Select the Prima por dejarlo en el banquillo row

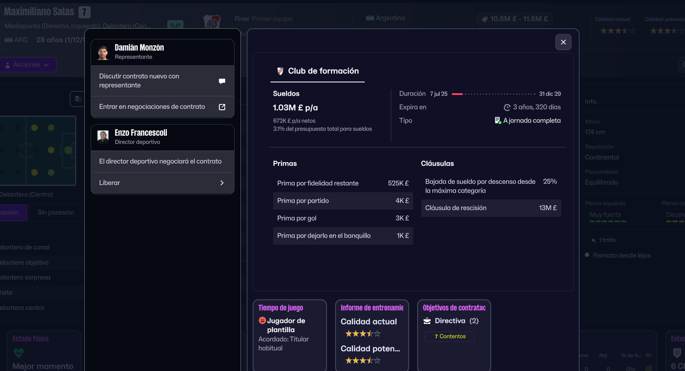(343, 236)
